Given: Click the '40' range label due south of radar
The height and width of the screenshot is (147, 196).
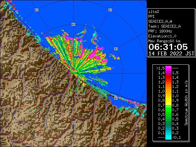Looking at the screenshot, I should pyautogui.click(x=73, y=123).
